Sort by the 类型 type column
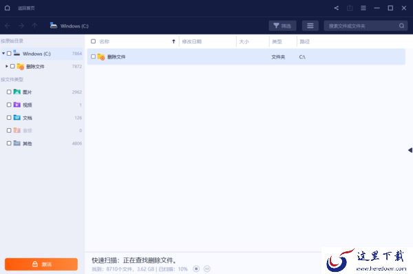 [x=277, y=41]
